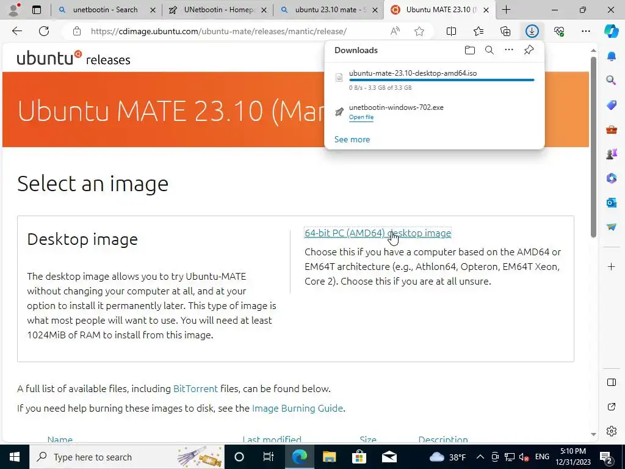This screenshot has width=625, height=469.
Task: Click the ISO download progress bar
Action: 442,80
